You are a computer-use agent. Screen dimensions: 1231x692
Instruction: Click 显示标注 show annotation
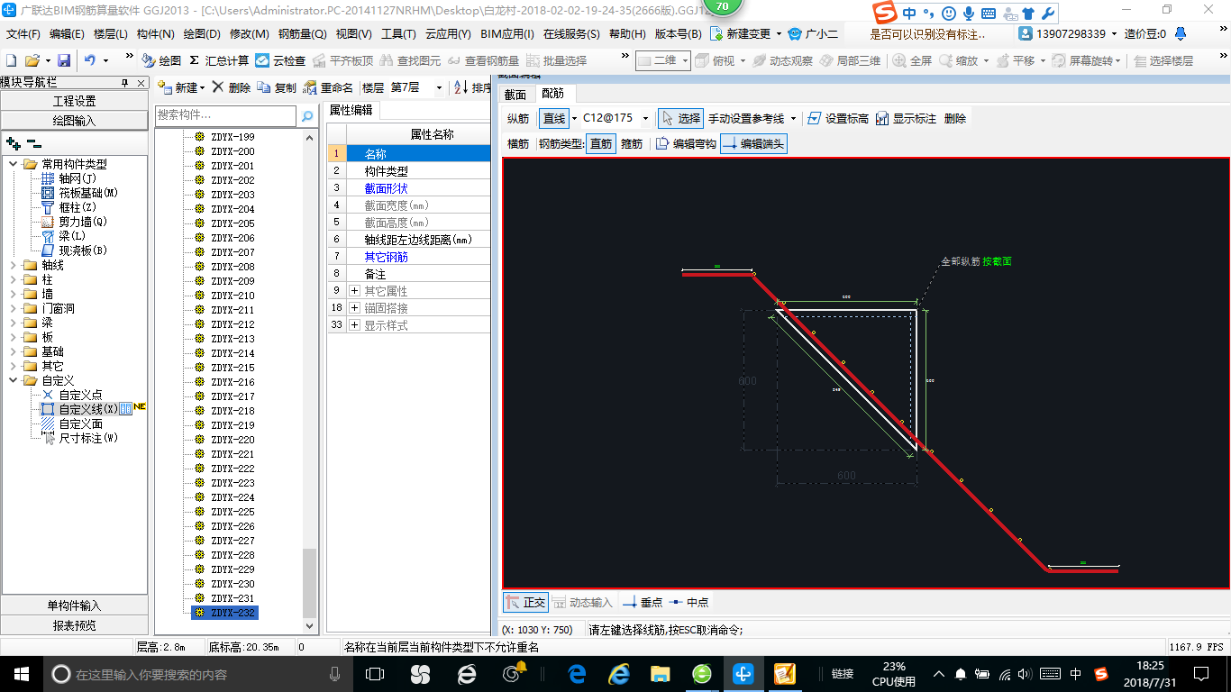tap(906, 118)
